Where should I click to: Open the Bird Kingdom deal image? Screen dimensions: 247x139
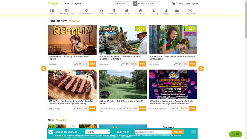173,40
